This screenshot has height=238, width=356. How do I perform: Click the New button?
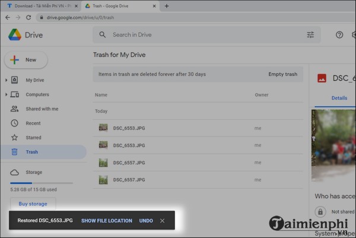[x=26, y=60]
